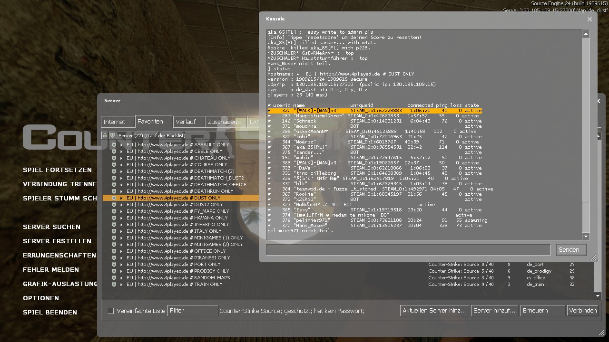This screenshot has height=342, width=609.
Task: Click server list scrollbar down arrow
Action: (x=598, y=295)
